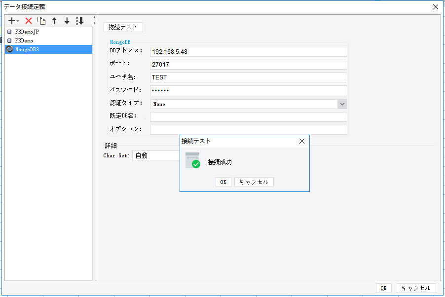Sort connections list icon
This screenshot has width=445, height=297.
(x=80, y=21)
